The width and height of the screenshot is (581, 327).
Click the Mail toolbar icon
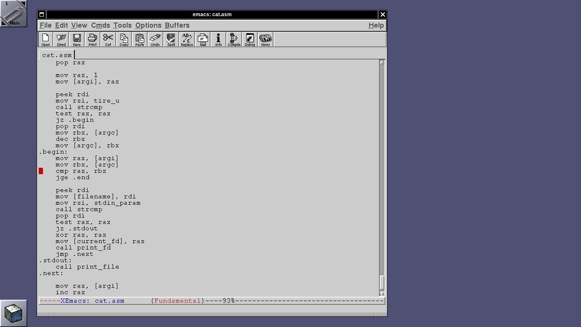[202, 40]
